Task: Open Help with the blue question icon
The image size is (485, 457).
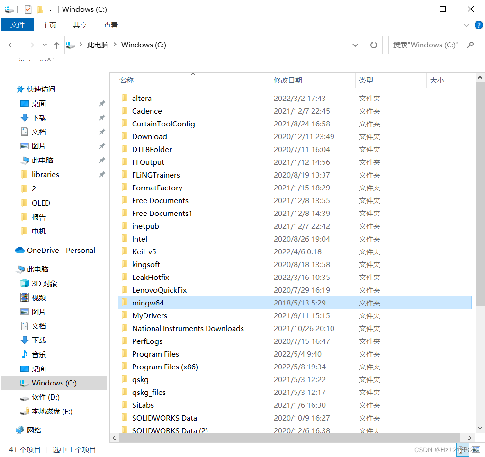Action: [x=478, y=25]
